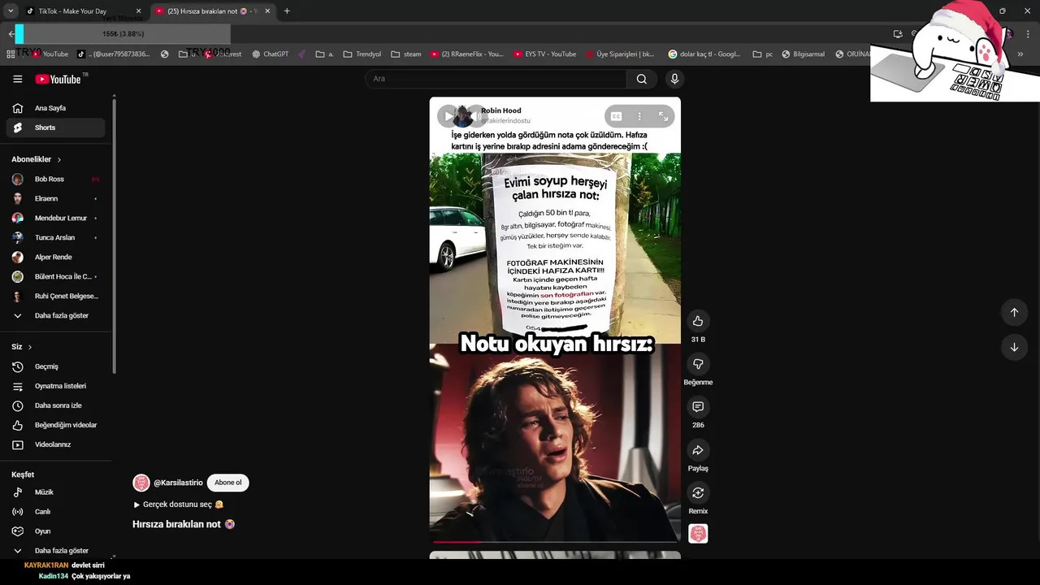
Task: Like the short with thumbs-up icon
Action: click(698, 321)
